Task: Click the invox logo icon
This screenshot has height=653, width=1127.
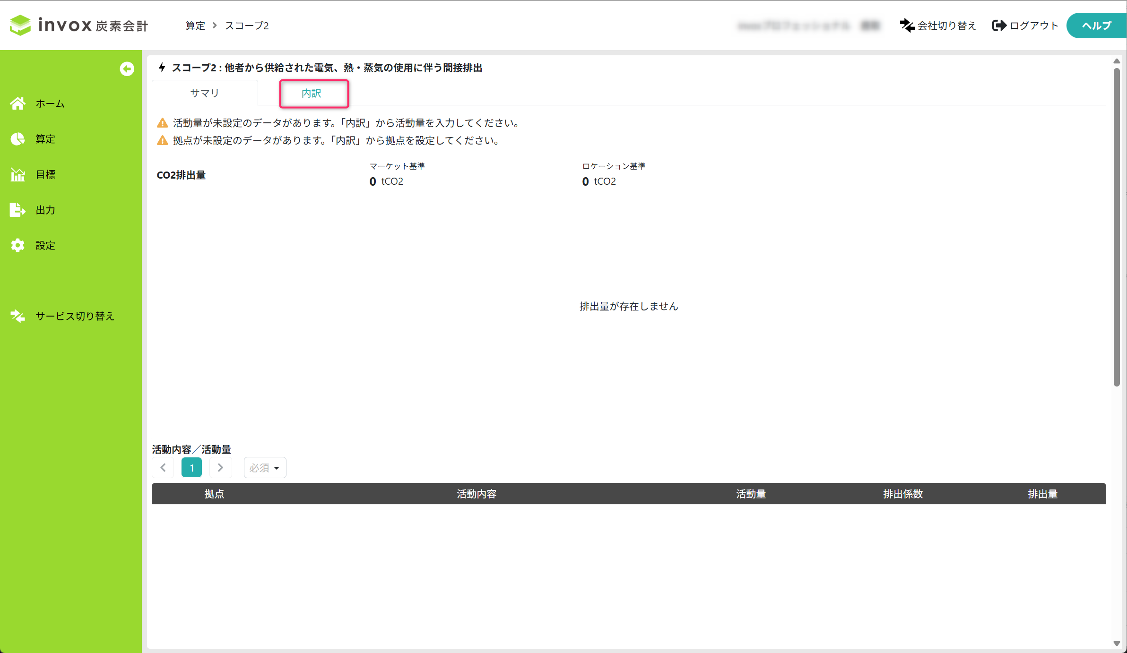Action: 20,25
